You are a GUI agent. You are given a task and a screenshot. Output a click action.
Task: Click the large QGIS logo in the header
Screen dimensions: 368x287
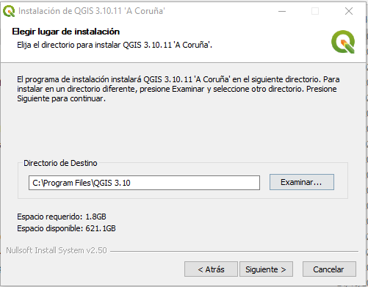point(343,42)
